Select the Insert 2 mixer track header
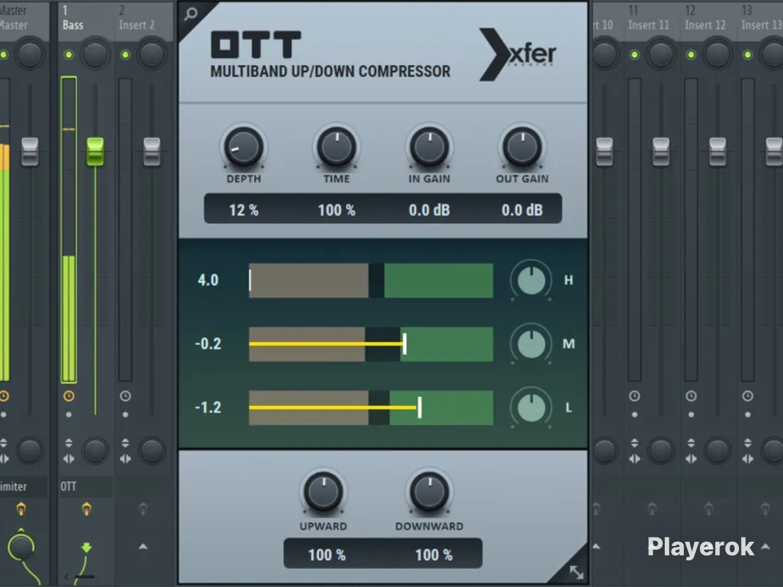 click(x=142, y=18)
